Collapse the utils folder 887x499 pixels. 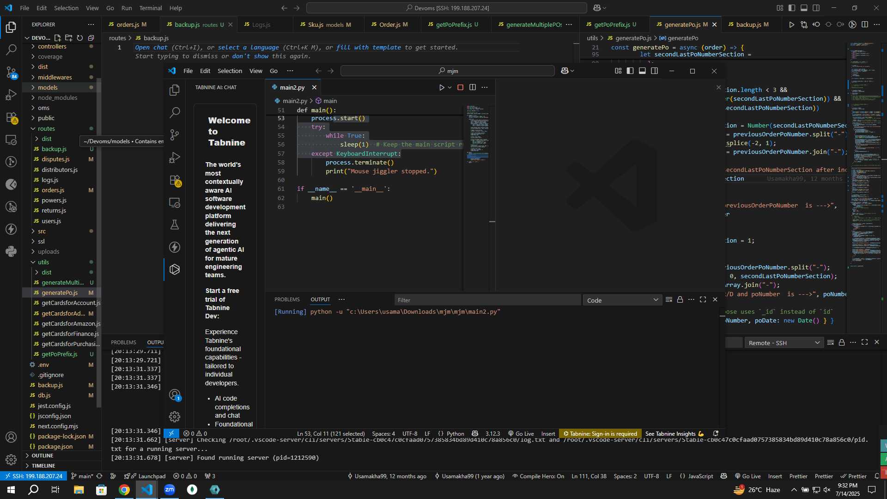pyautogui.click(x=43, y=262)
